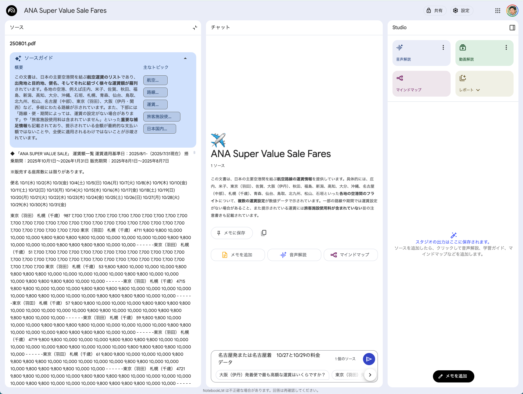This screenshot has width=523, height=394.
Task: Click the ソース panel title
Action: [17, 27]
